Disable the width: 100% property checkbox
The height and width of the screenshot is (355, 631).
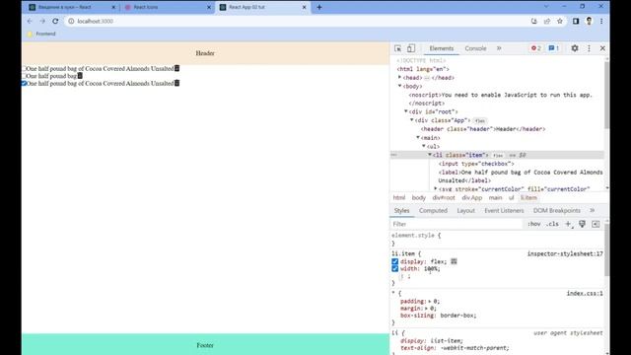click(394, 269)
